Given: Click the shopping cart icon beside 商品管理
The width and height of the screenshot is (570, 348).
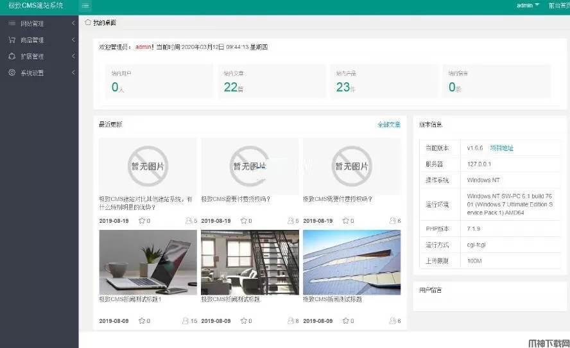Looking at the screenshot, I should pyautogui.click(x=12, y=40).
